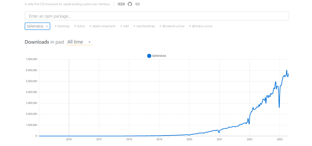The width and height of the screenshot is (312, 146).
Task: Click the 5,000,000 y-axis label
Action: click(x=31, y=81)
